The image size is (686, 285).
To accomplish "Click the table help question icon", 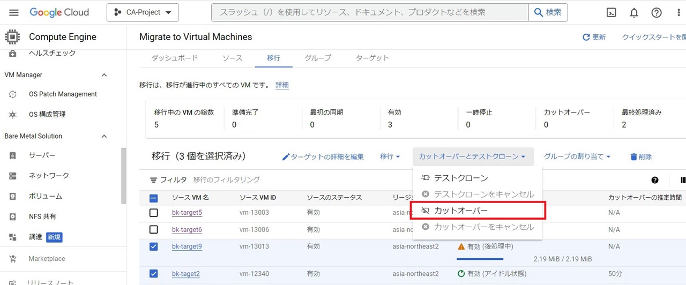I will pos(655,180).
